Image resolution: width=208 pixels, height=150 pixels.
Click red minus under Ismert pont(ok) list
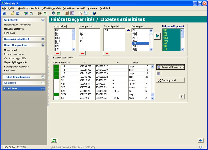pyautogui.click(x=82, y=53)
